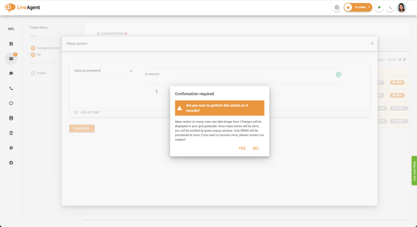This screenshot has width=417, height=227.
Task: Click the To solve button
Action: click(x=358, y=7)
